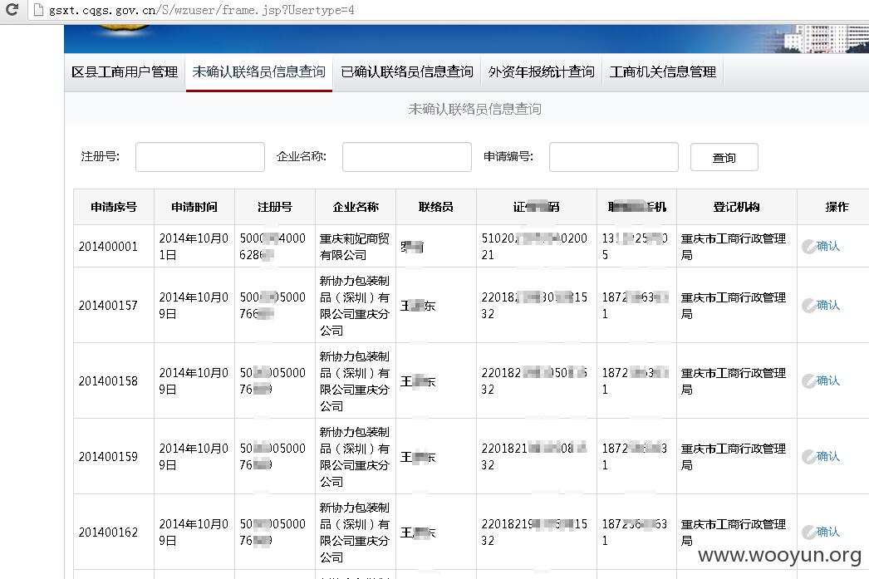This screenshot has width=869, height=579.
Task: Focus the 企业名称 input field
Action: tap(407, 157)
